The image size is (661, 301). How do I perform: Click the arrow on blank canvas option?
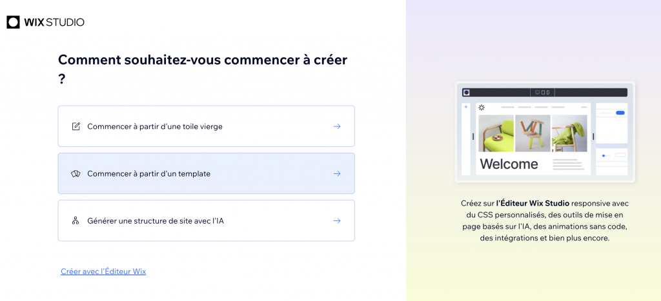337,126
